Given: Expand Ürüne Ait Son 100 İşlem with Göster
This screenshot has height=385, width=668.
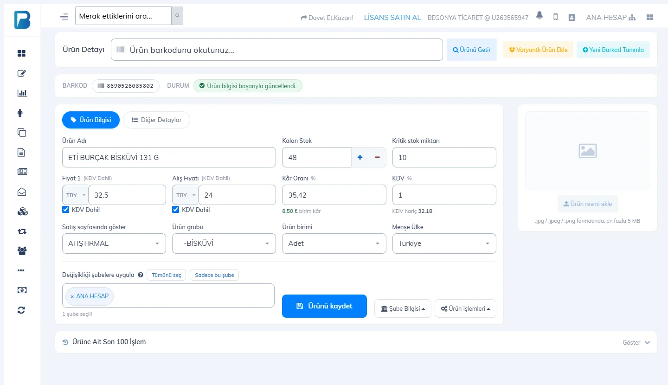Looking at the screenshot, I should tap(636, 342).
